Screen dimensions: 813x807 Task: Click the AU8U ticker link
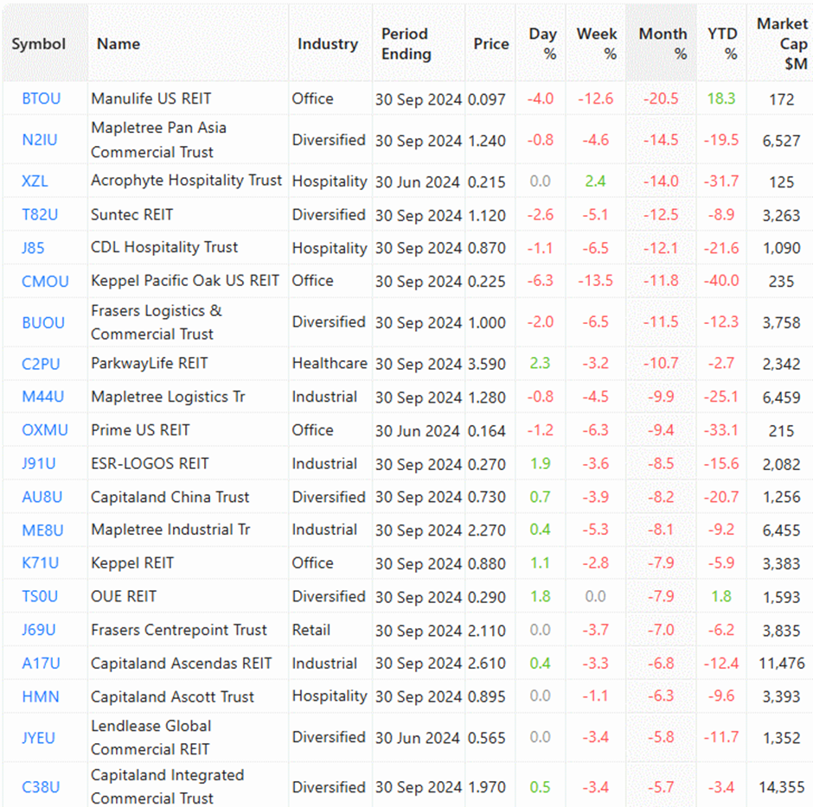point(42,497)
